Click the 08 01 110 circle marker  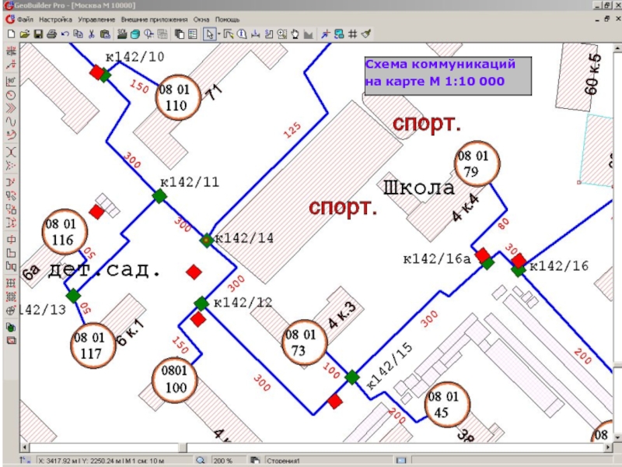click(177, 98)
